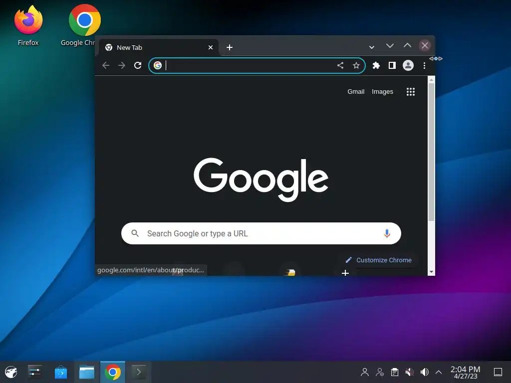The height and width of the screenshot is (383, 511).
Task: Share this page via the share icon
Action: tap(340, 65)
